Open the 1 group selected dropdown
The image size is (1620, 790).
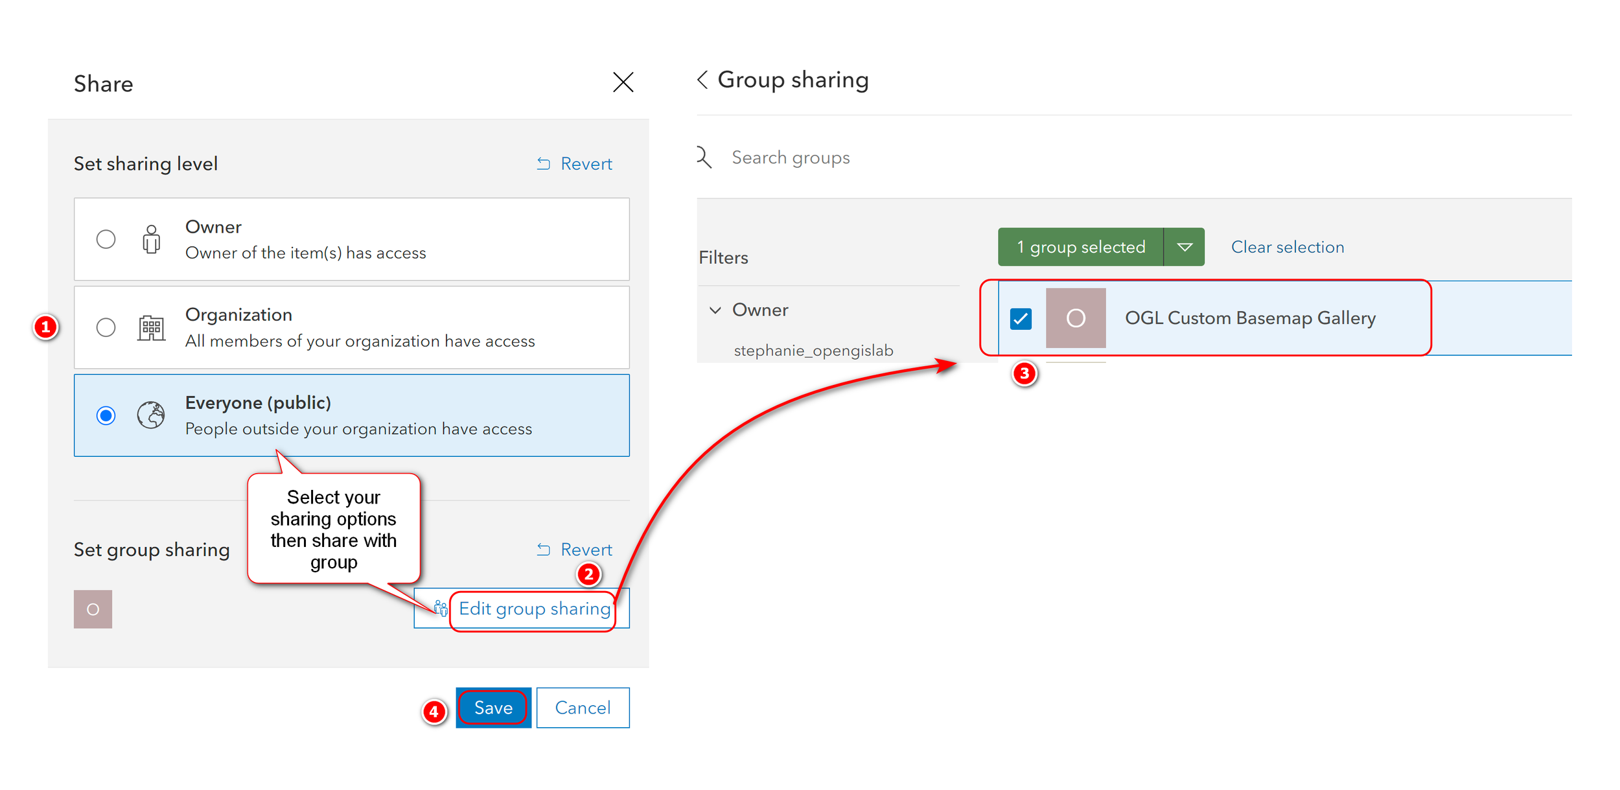(x=1185, y=247)
